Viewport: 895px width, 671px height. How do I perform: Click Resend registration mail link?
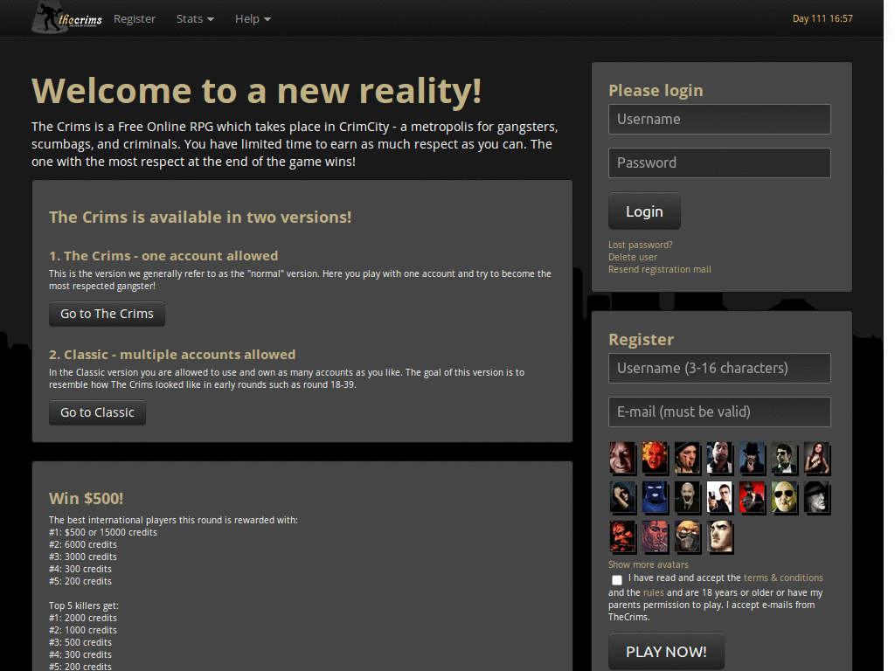(659, 269)
